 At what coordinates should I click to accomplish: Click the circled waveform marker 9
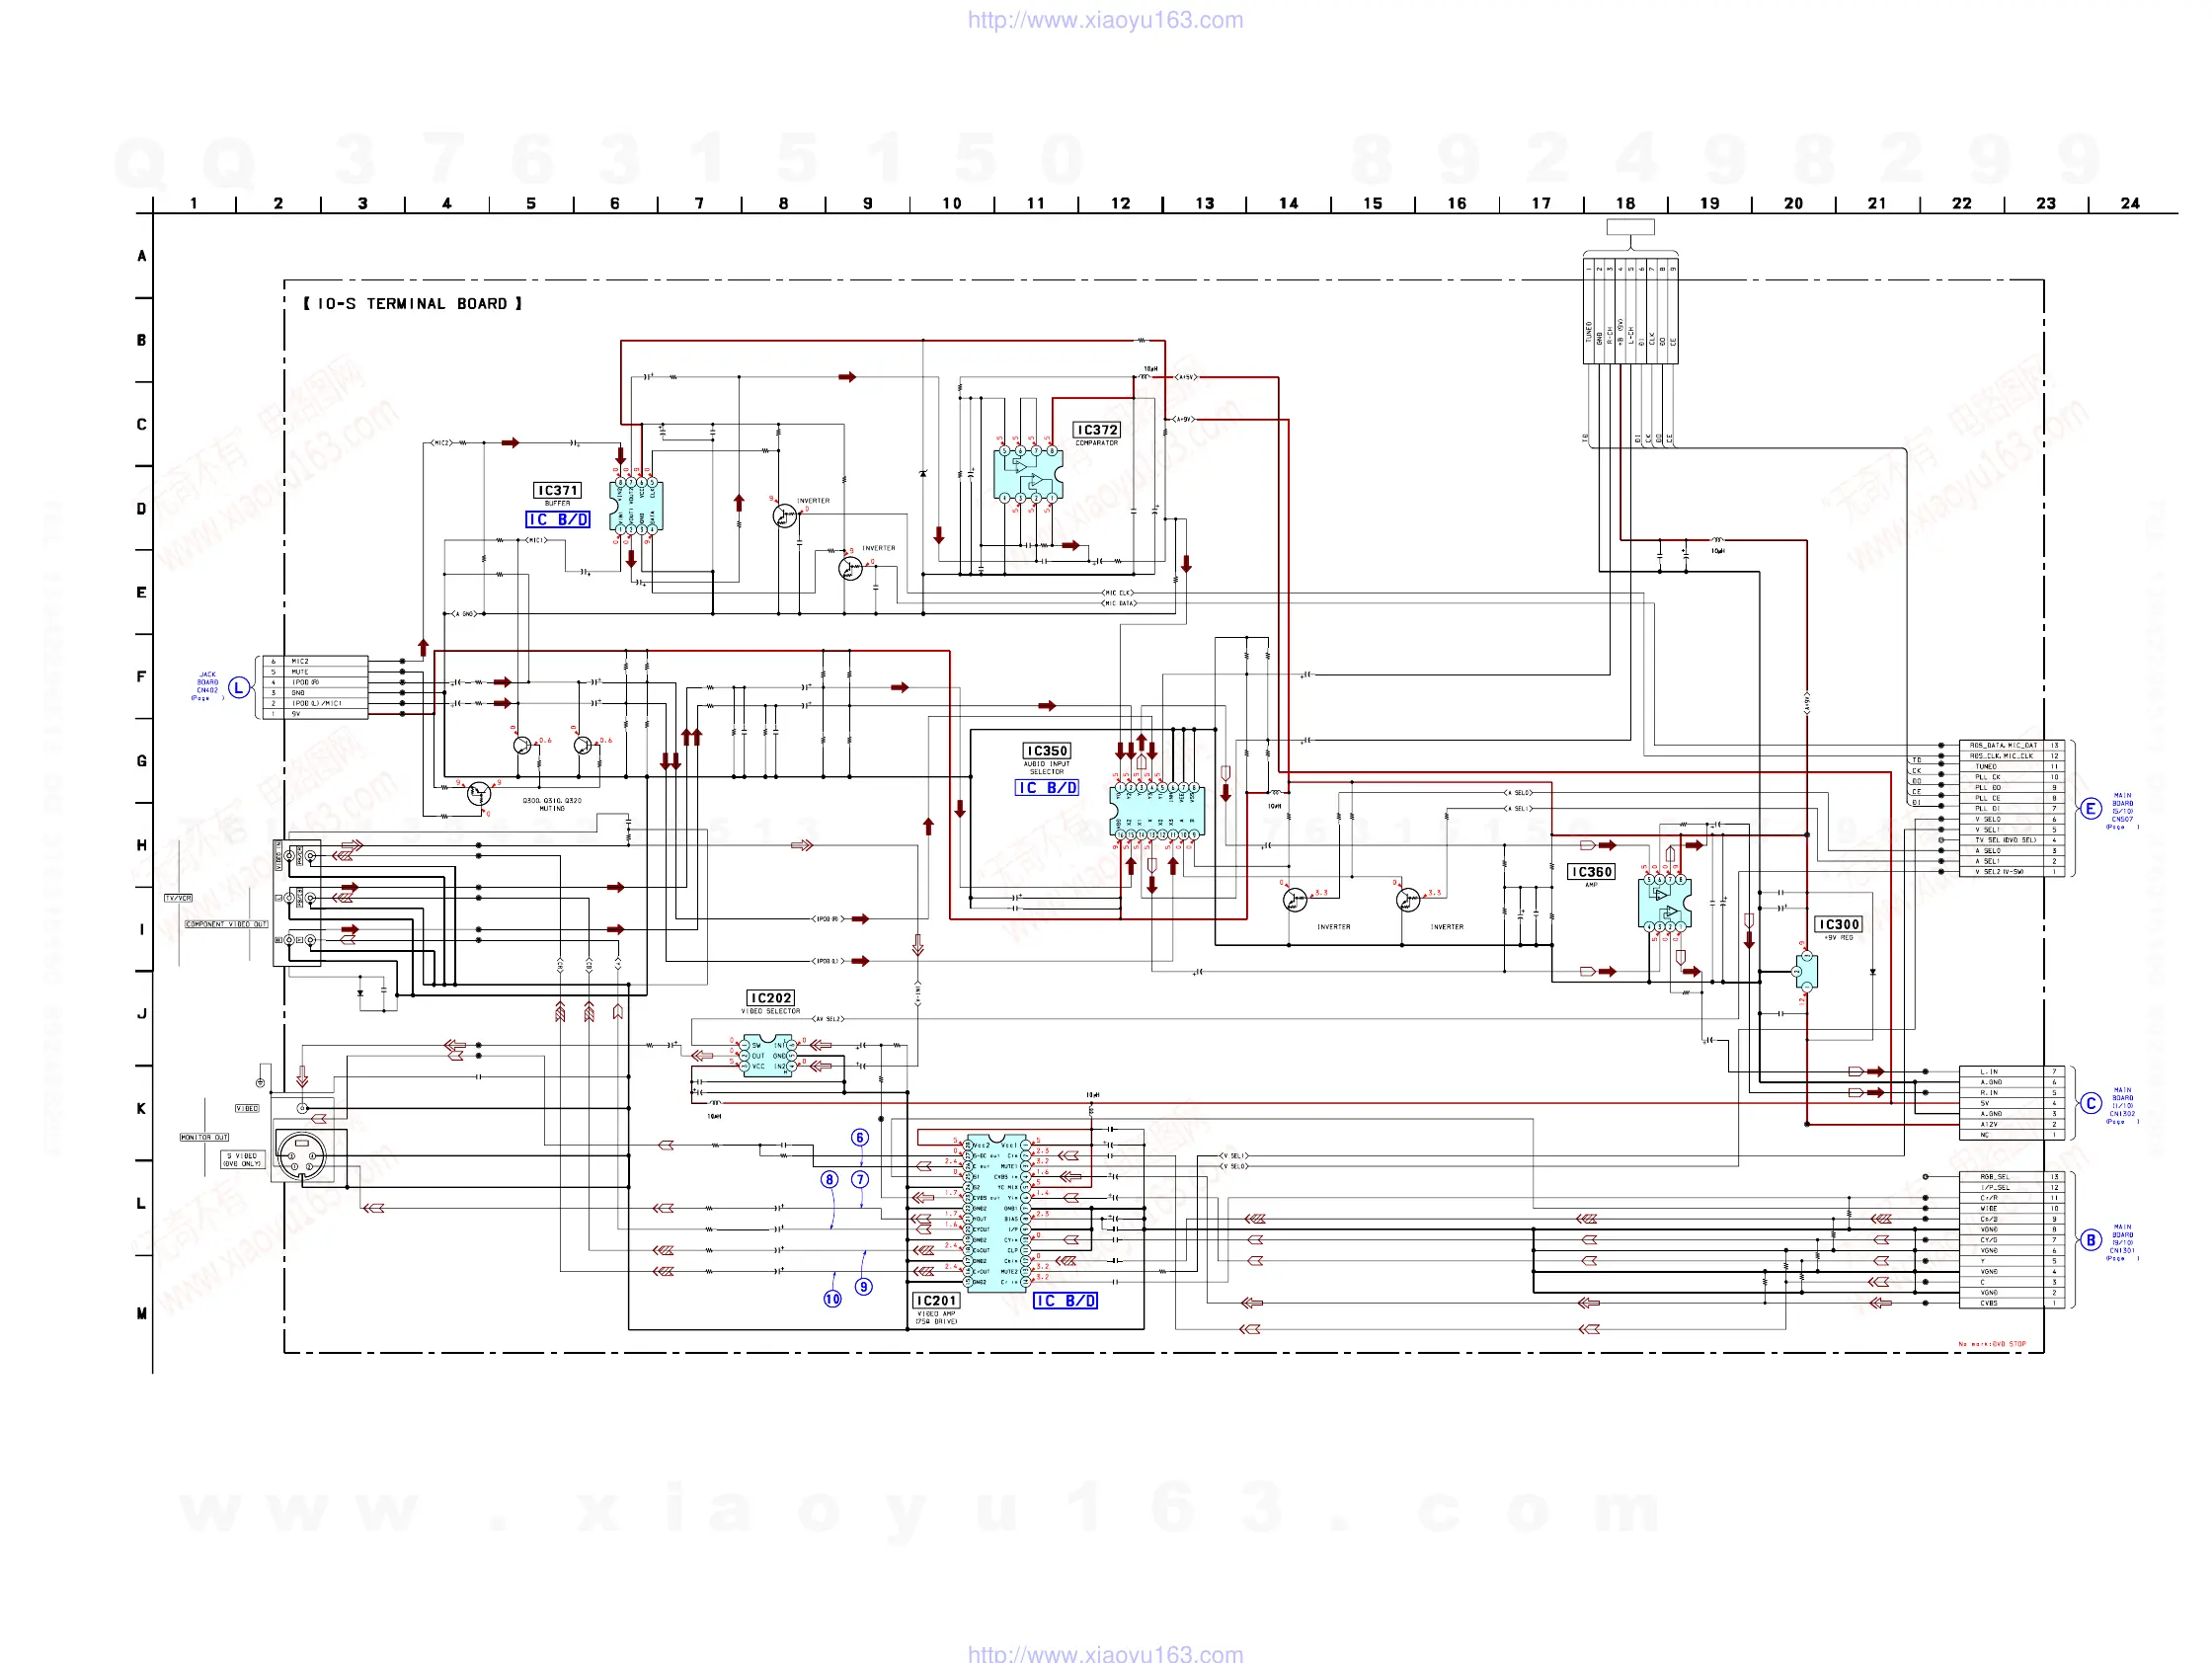click(x=863, y=1287)
